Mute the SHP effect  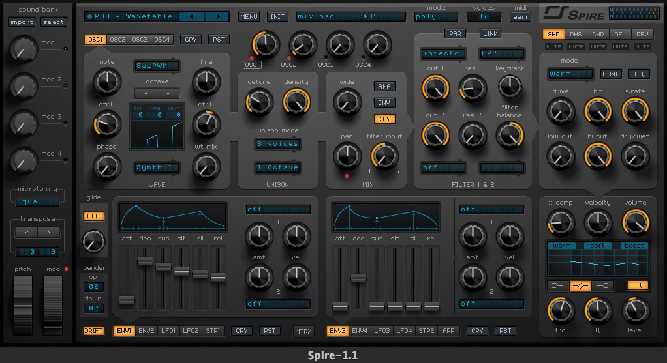[x=553, y=47]
